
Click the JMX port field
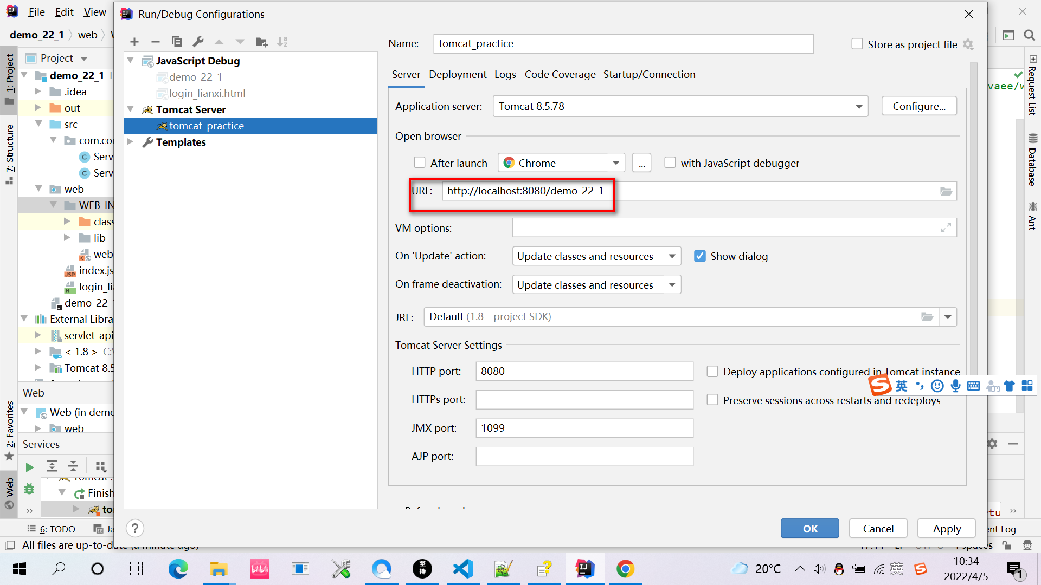click(584, 428)
